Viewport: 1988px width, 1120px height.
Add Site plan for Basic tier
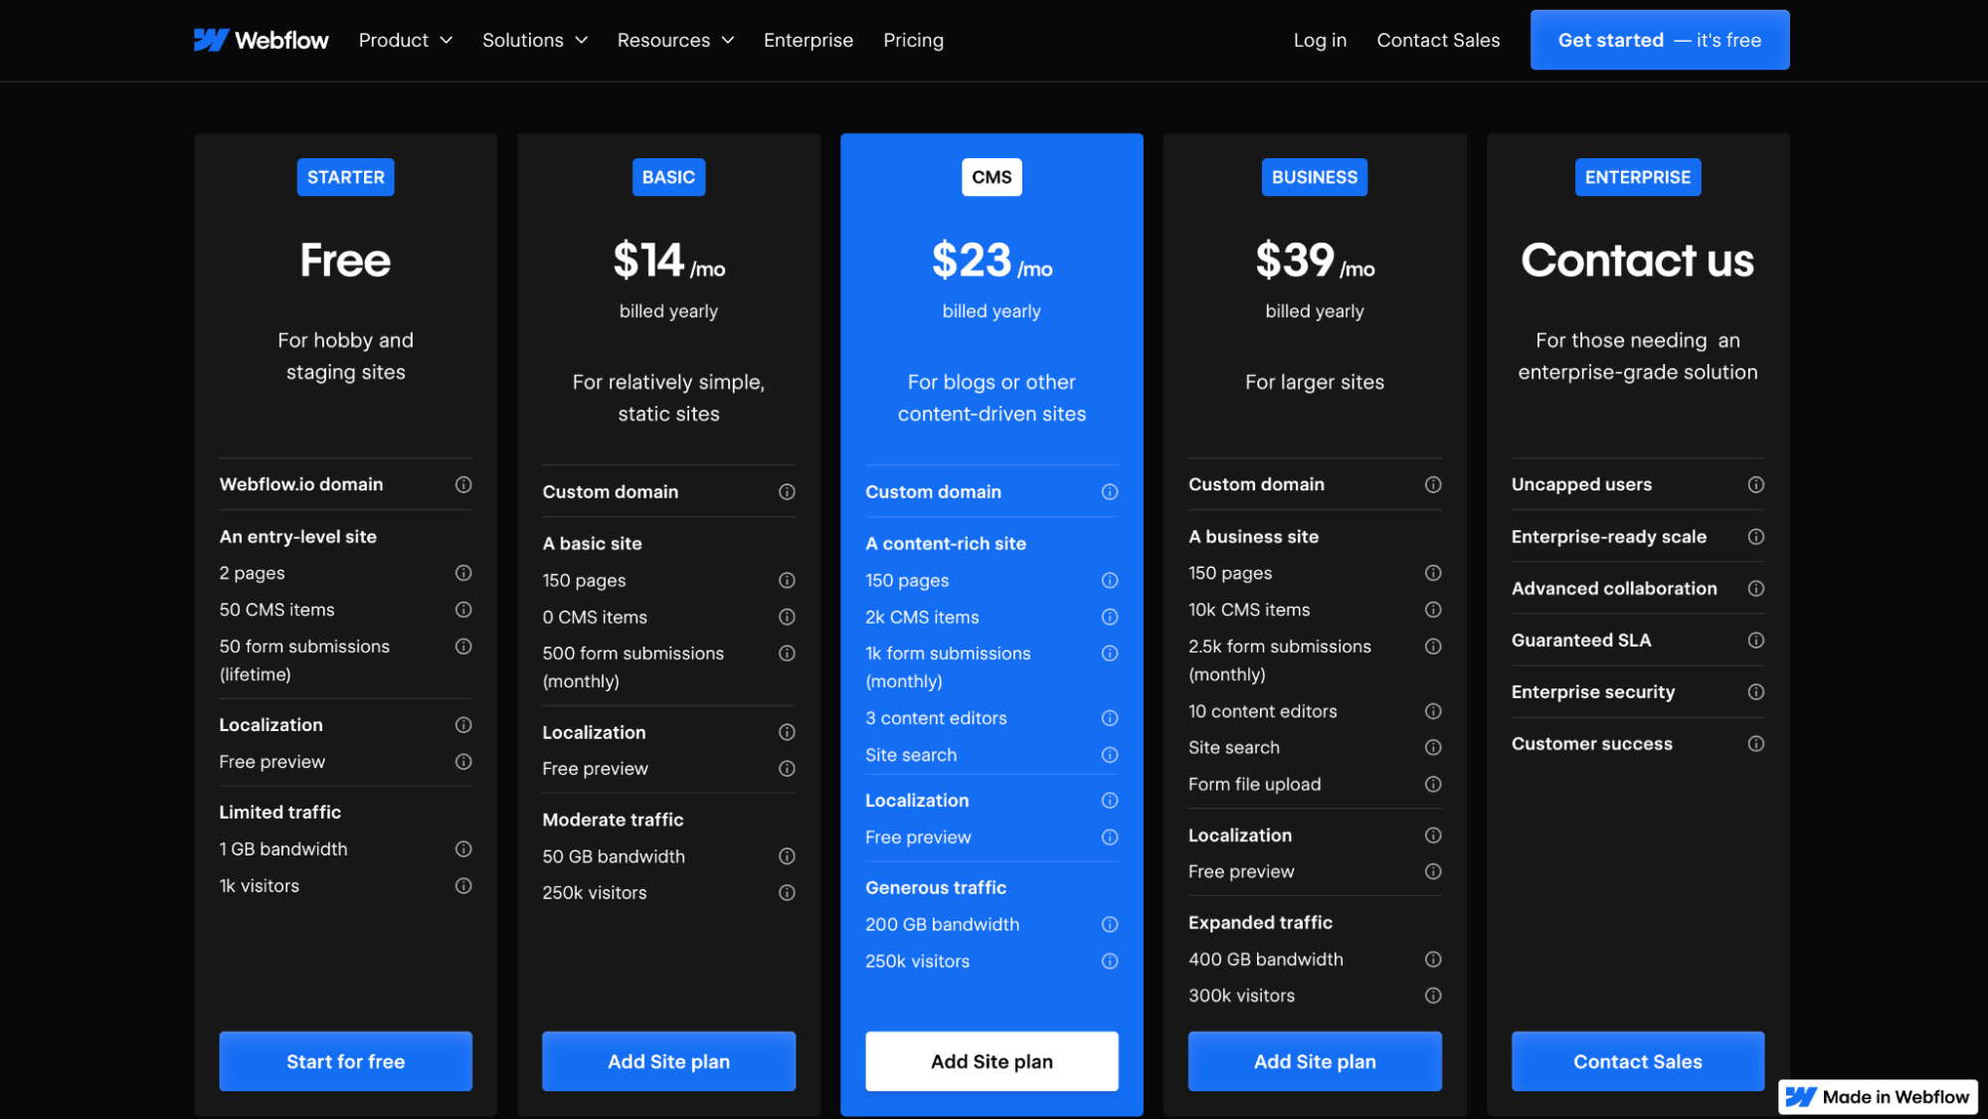[x=668, y=1061]
